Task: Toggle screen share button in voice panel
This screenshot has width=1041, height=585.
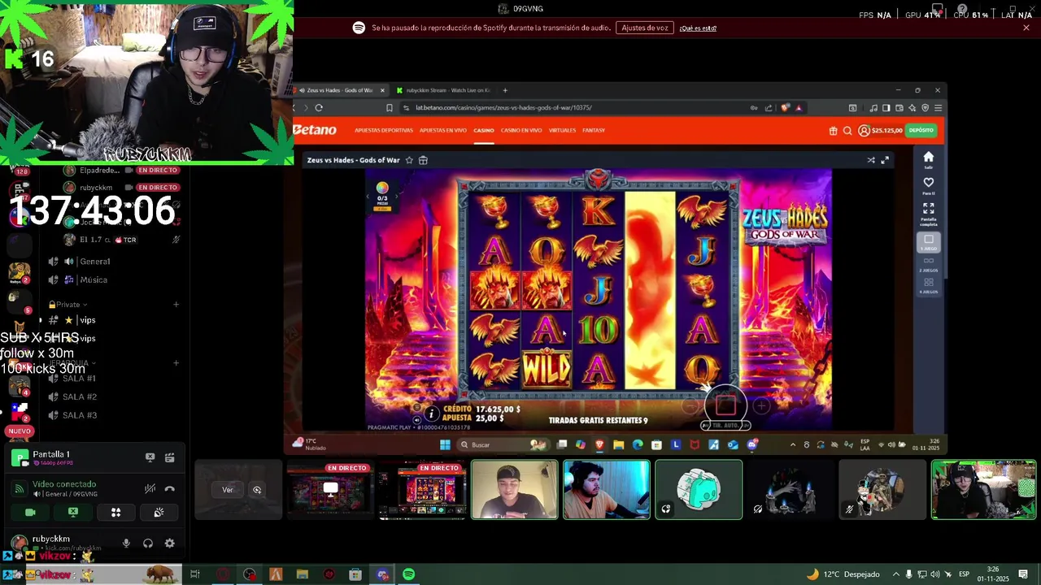Action: pos(73,512)
